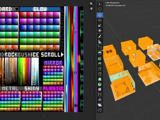Choose the Rip Region tool
Screen dimensions: 160x120
click(x=100, y=110)
